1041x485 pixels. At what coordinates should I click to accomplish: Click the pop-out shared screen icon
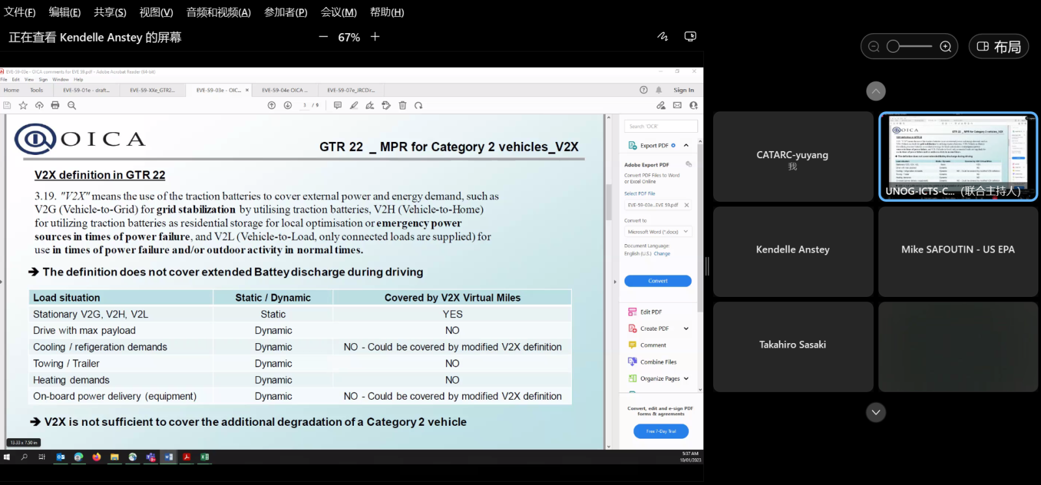690,36
